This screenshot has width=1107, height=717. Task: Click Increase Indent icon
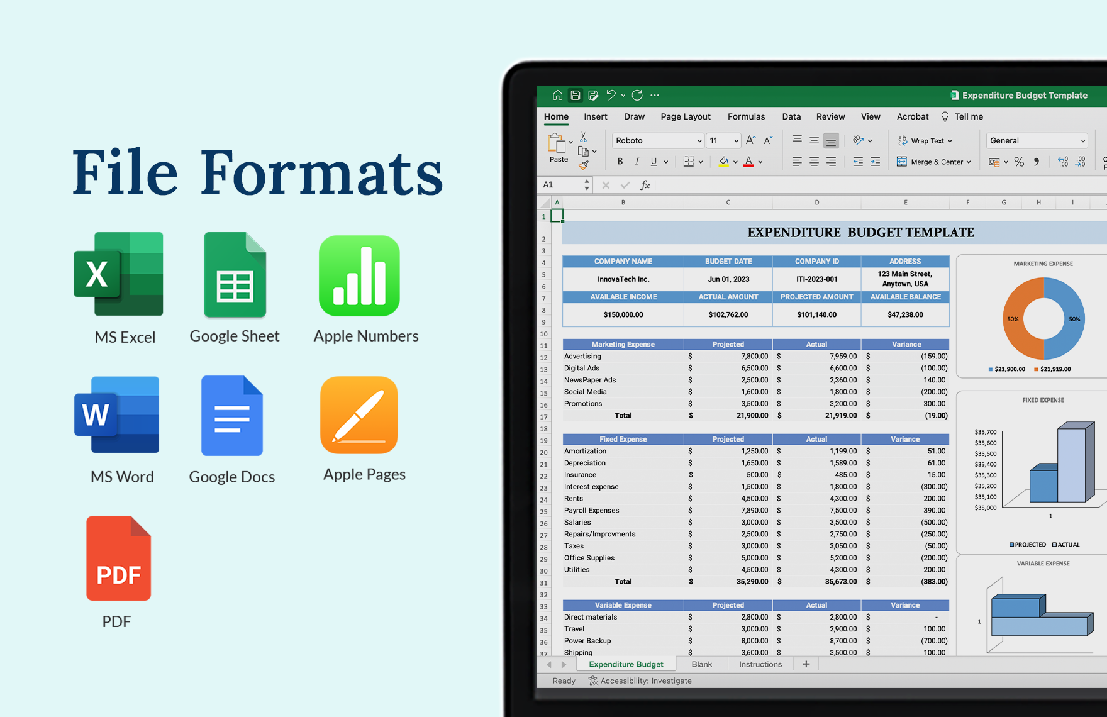click(x=875, y=162)
